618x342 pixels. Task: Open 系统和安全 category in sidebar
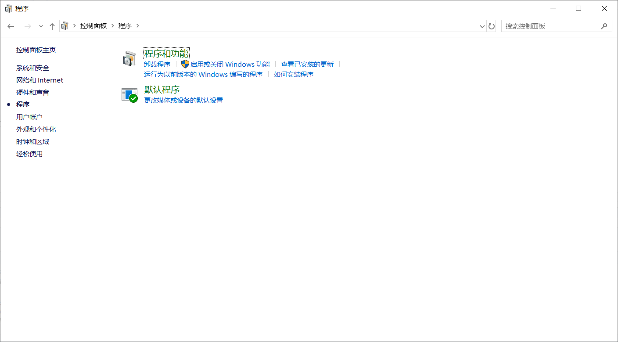[x=33, y=68]
